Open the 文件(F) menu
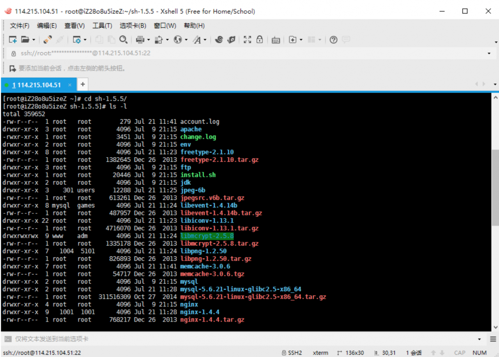Screen dimensions: 499x357 click(x=19, y=26)
